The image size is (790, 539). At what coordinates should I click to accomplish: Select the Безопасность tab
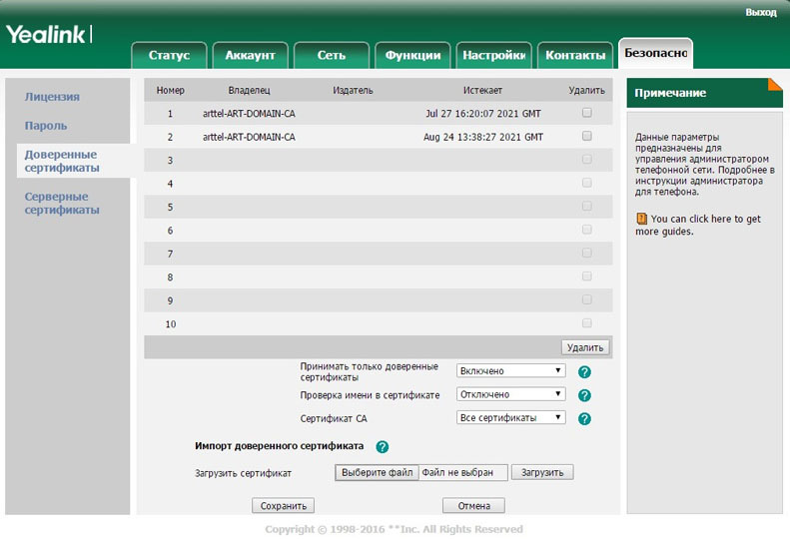(x=655, y=53)
